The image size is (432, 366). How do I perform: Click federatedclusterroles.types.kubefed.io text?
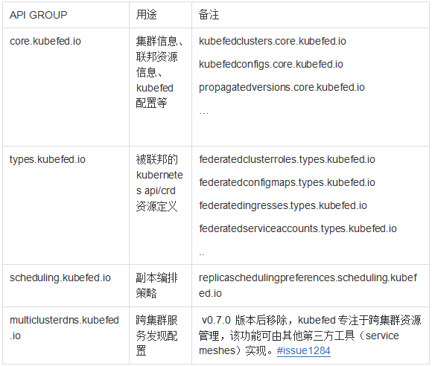coord(287,160)
